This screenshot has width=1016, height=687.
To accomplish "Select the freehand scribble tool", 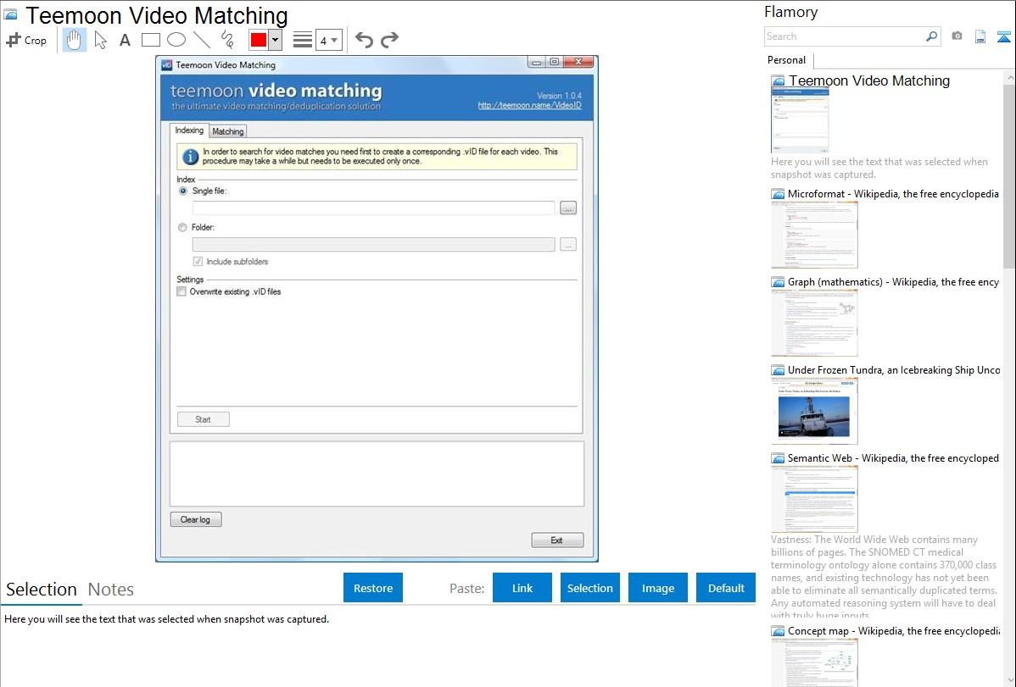I will [227, 40].
